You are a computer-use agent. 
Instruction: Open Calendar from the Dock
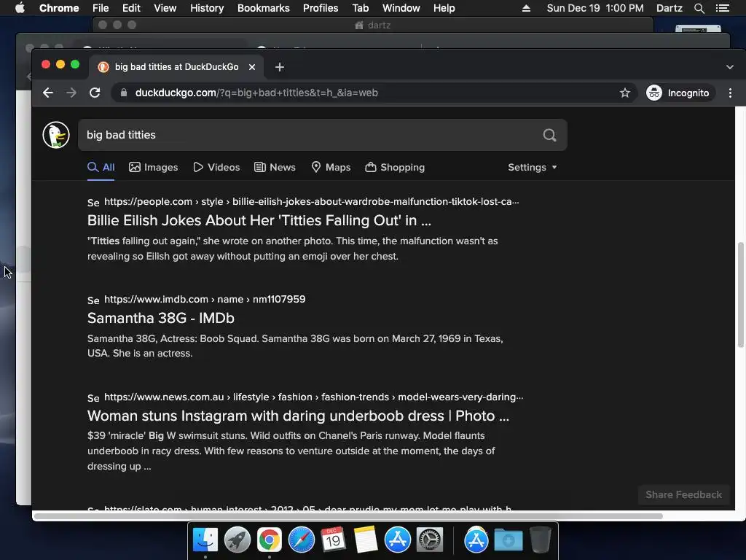coord(333,540)
